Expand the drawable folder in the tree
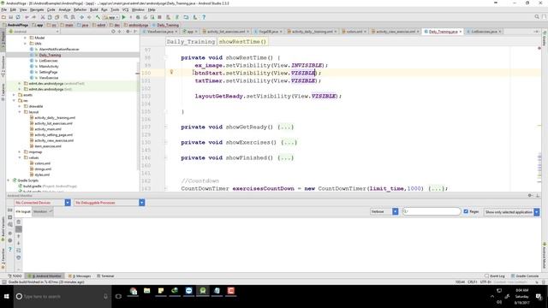 [20, 106]
